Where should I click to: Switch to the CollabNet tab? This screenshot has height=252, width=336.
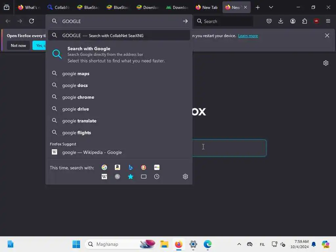pos(58,7)
